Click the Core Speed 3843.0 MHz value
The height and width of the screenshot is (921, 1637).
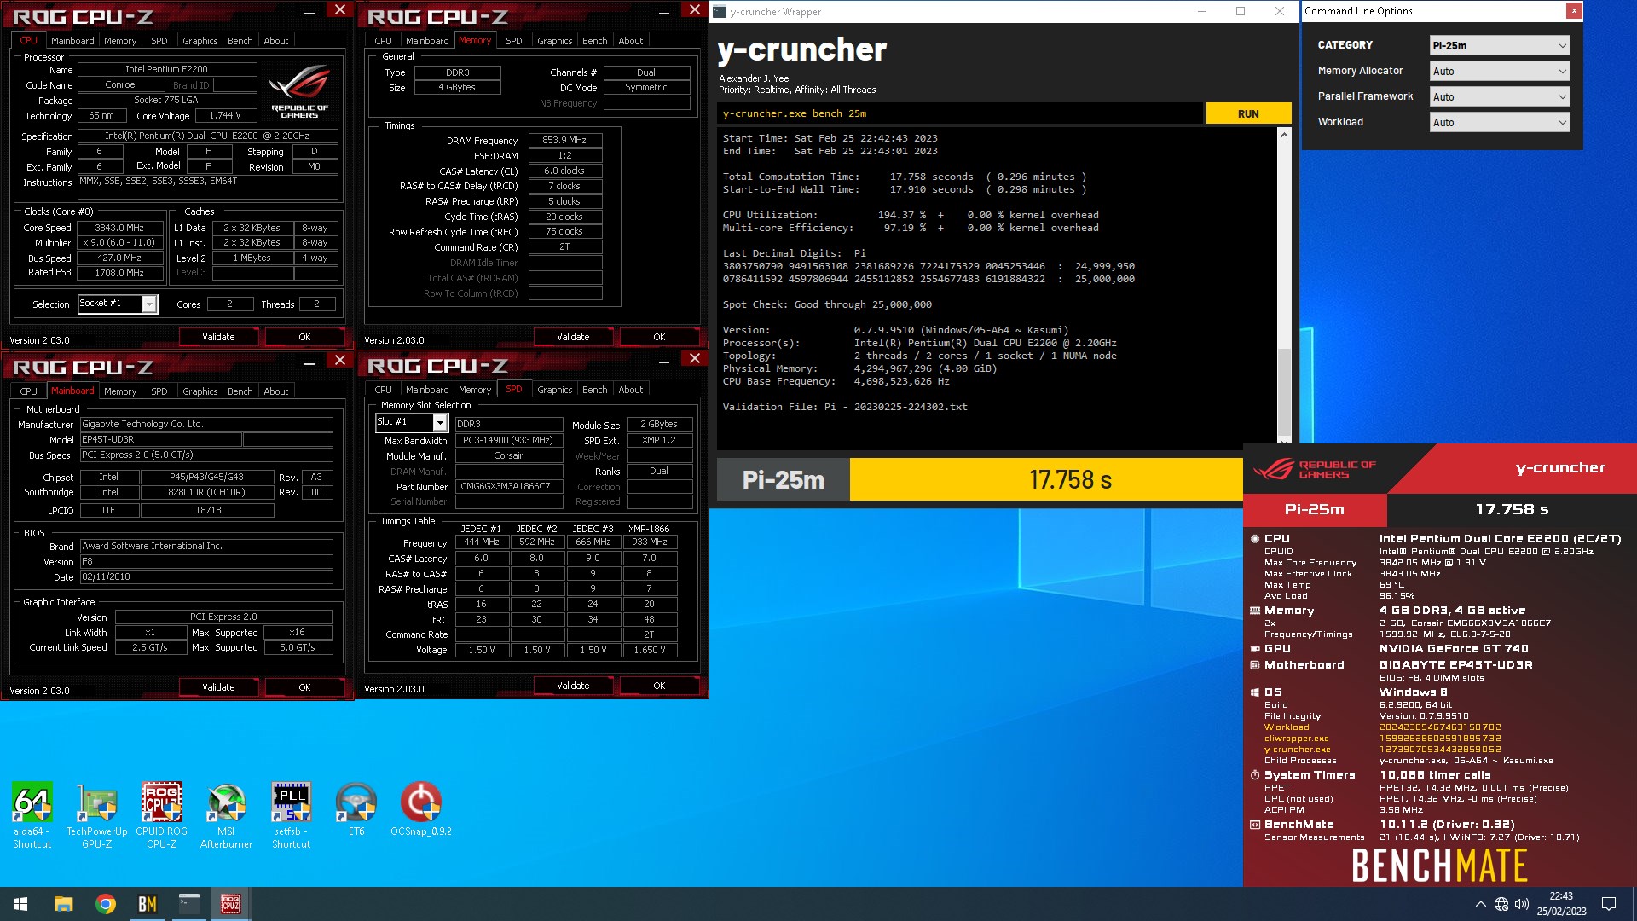pyautogui.click(x=119, y=228)
